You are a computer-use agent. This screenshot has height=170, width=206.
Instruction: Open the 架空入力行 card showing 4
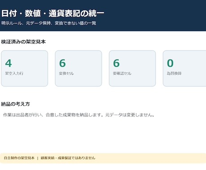point(25,68)
